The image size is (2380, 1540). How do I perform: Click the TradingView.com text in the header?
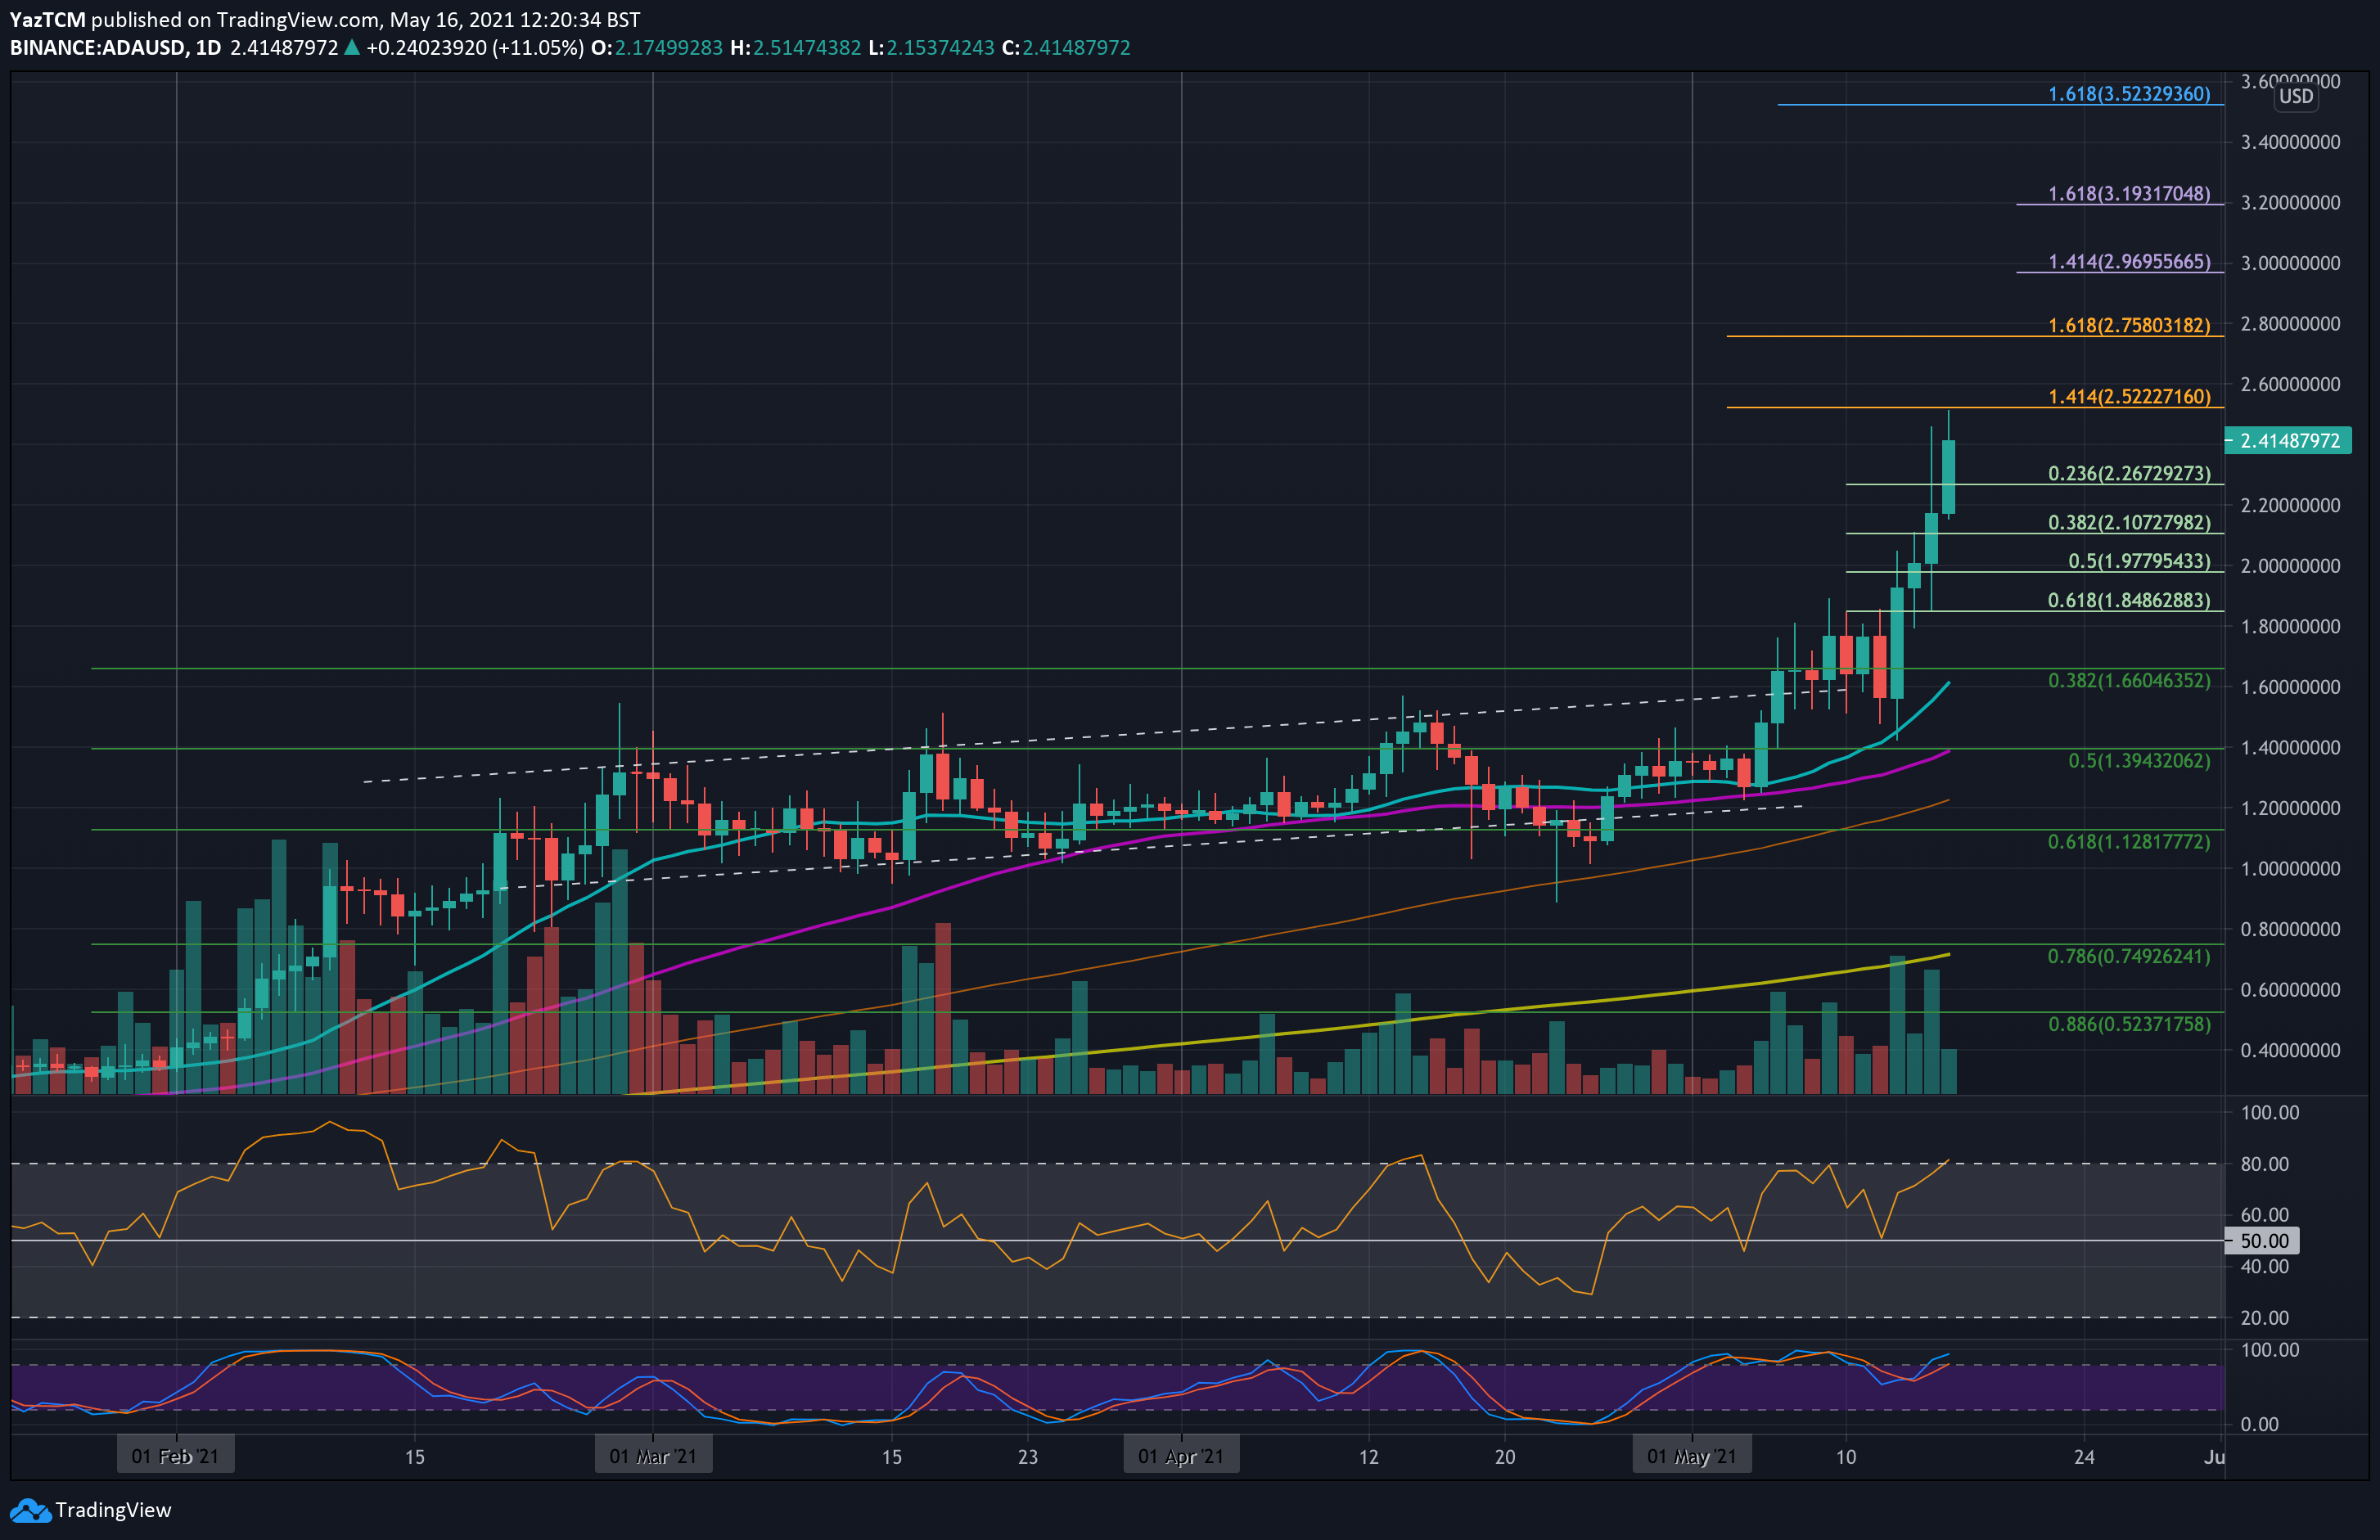coord(298,20)
